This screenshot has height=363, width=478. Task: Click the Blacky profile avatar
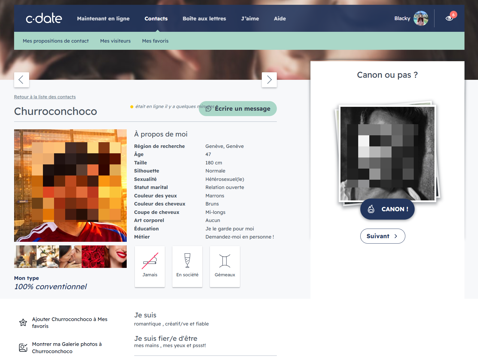[421, 18]
